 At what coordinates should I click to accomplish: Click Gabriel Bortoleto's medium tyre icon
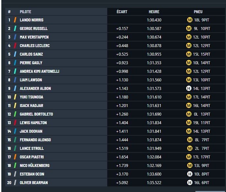189,114
